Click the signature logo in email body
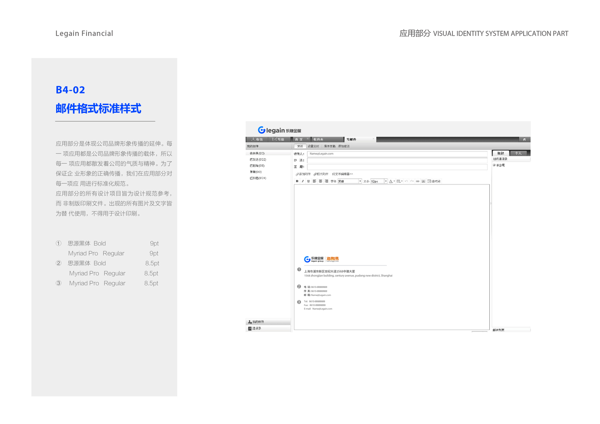The width and height of the screenshot is (600, 424). coord(321,259)
